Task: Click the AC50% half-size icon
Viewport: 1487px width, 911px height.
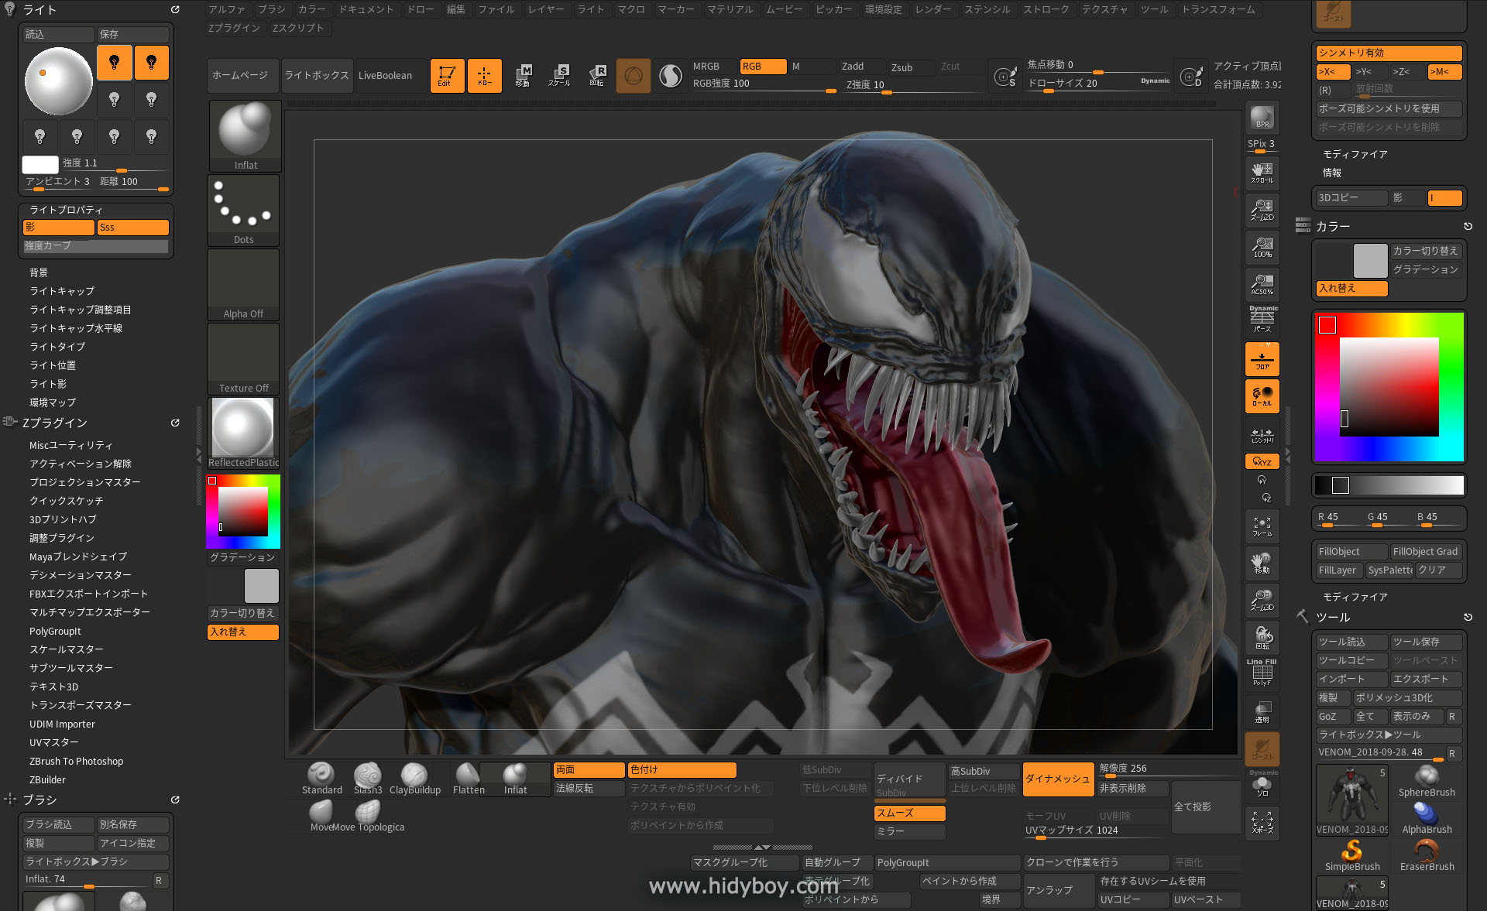Action: click(1262, 285)
